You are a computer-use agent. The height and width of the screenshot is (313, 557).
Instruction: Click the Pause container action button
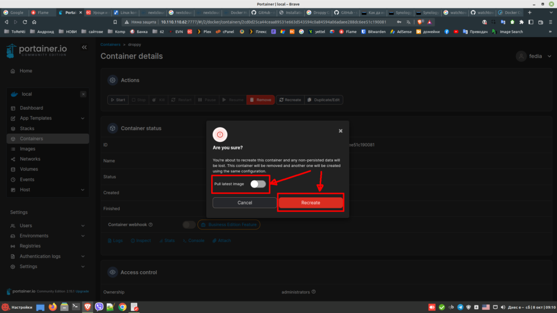pyautogui.click(x=207, y=100)
